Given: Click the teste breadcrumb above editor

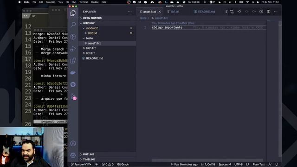Looking at the screenshot, I should click(x=143, y=18).
